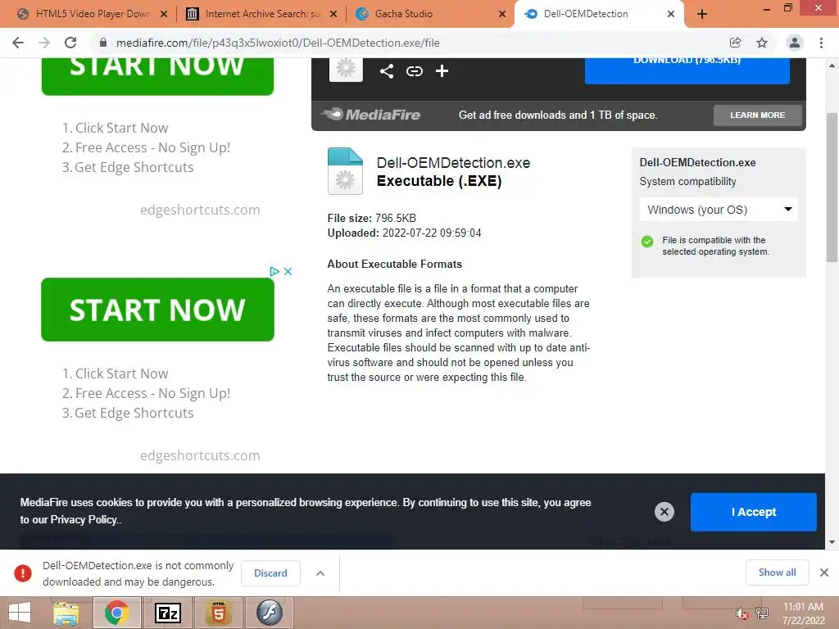Click I Accept cookies button
839x629 pixels.
(x=754, y=512)
